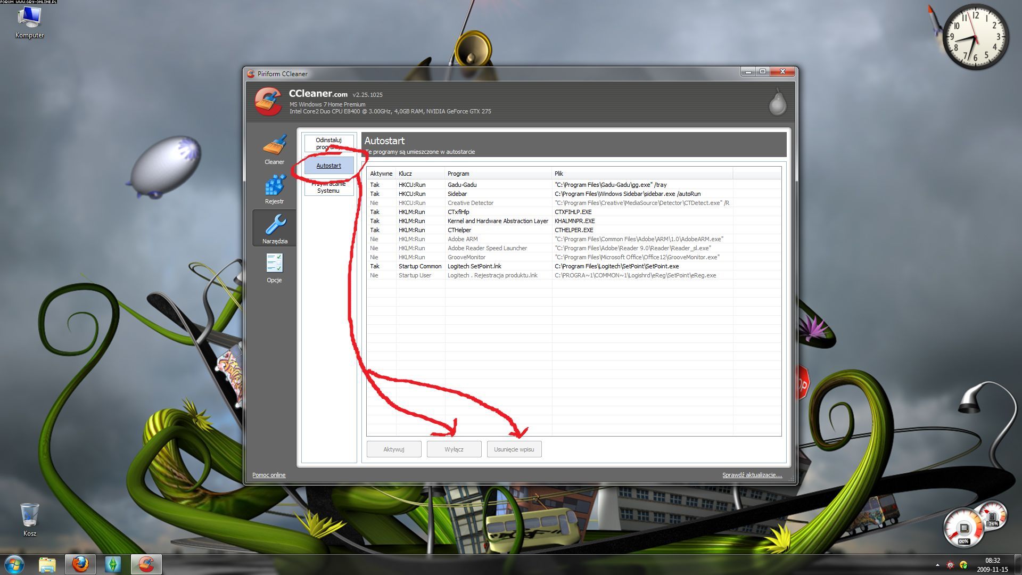Screen dimensions: 1022x575
Task: Select the Autostart tab
Action: [x=328, y=166]
